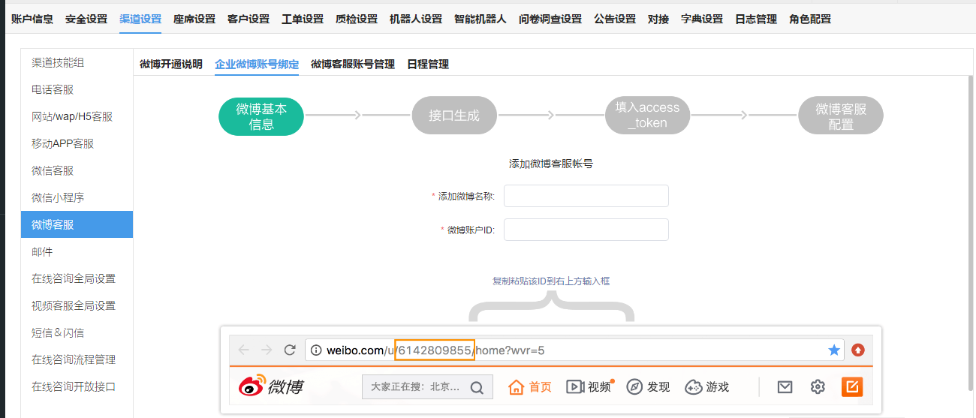Select 在线咨询流程管理 in the sidebar
Screen dimensions: 976x418
[77, 359]
